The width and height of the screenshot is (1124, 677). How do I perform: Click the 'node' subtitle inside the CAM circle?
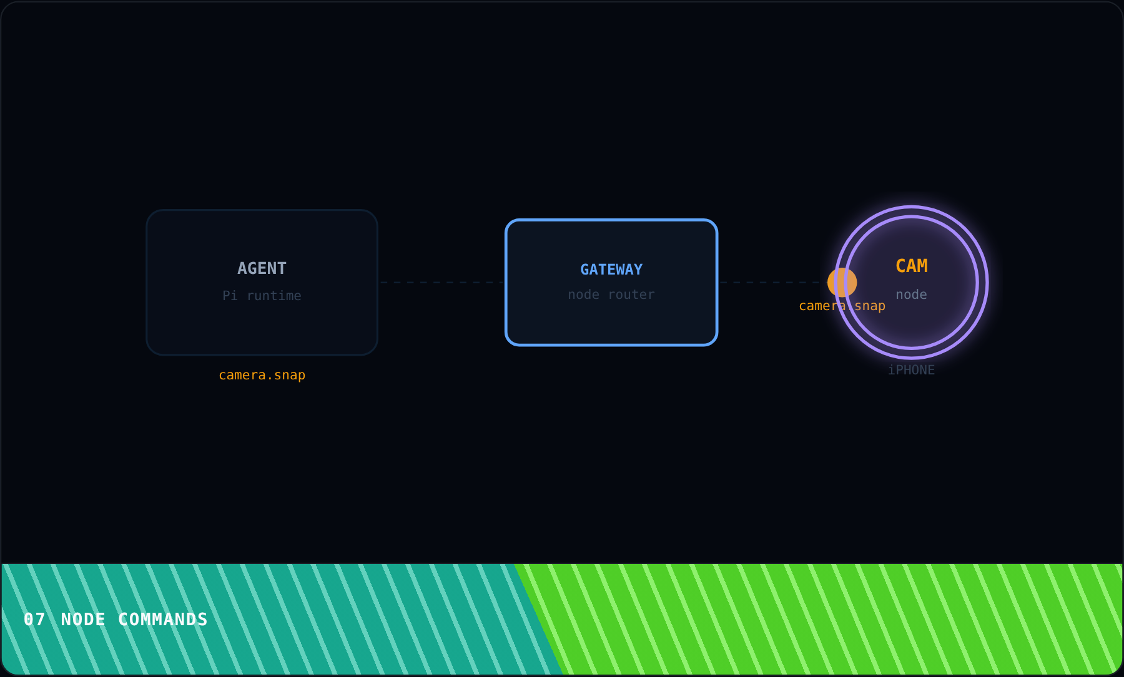click(x=911, y=295)
